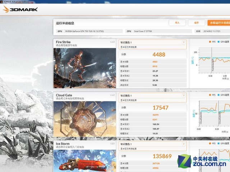The height and width of the screenshot is (172, 230).
Task: Click Cloud Gate graphics score 36379
Action: 156,115
